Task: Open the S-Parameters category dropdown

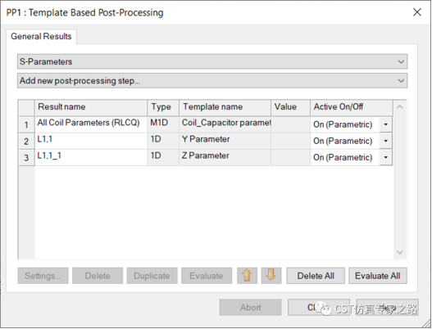Action: pyautogui.click(x=212, y=61)
